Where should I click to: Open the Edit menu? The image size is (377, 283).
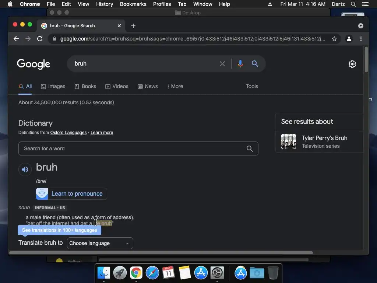click(x=66, y=4)
